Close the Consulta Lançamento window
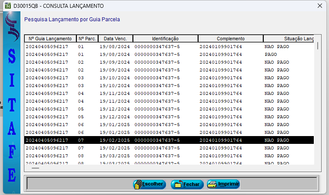 click(319, 6)
